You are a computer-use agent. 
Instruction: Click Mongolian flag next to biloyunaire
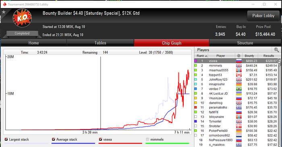[x=239, y=117]
